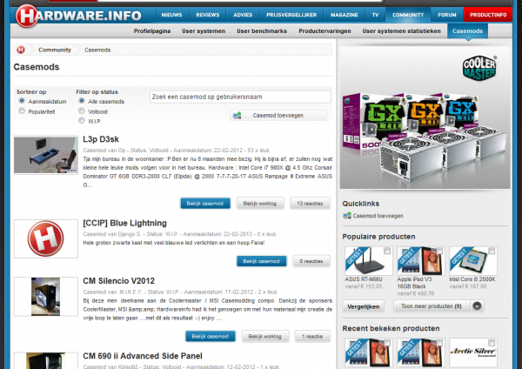The height and width of the screenshot is (369, 522).
Task: Expand the Toon meer producten dropdown arrow
Action: (x=477, y=306)
